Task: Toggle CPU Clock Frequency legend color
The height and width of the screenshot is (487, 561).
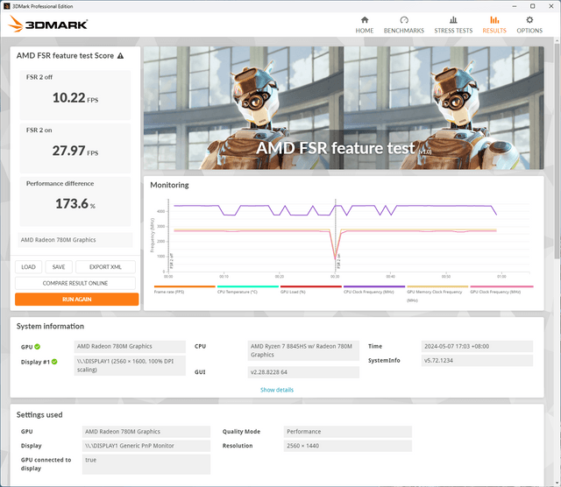Action: point(374,286)
